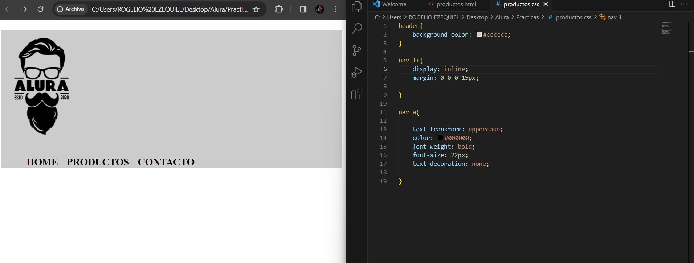Click line number 11 in the gutter

pos(383,112)
